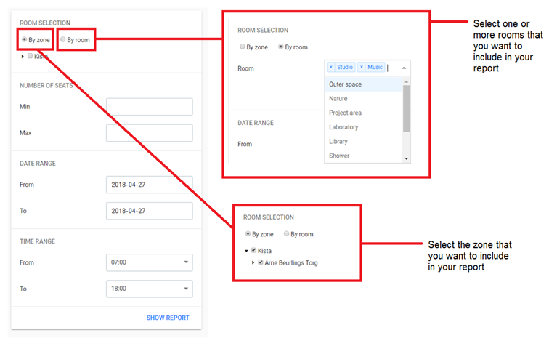
Task: Open the Time Range From dropdown 07:00
Action: [149, 262]
